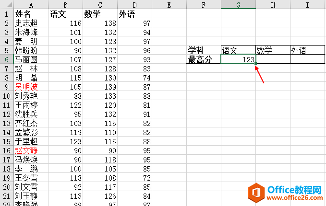The image size is (326, 206).
Task: Click the 最高分 label cell
Action: point(204,59)
